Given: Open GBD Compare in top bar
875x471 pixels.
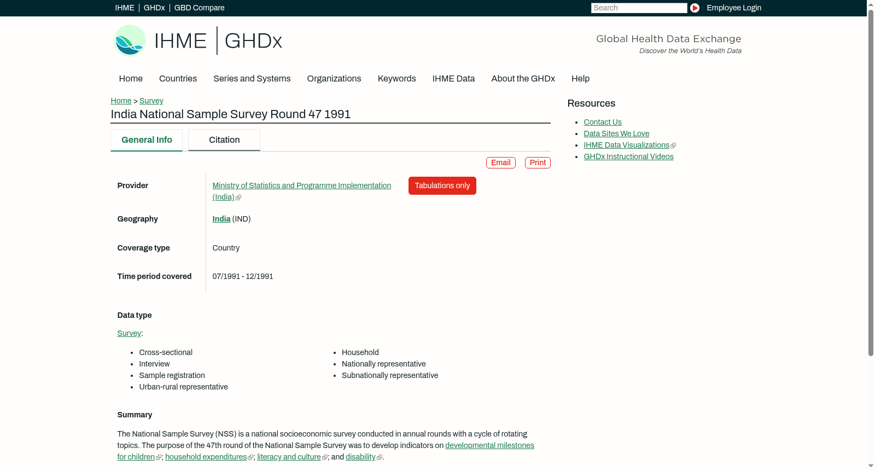Looking at the screenshot, I should click(199, 8).
